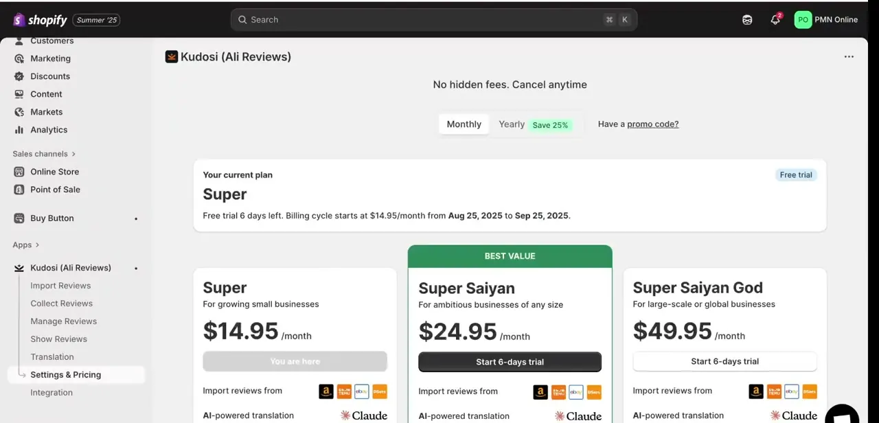This screenshot has width=879, height=423.
Task: Click 'No hidden fees. Cancel anytime' text
Action: 510,84
